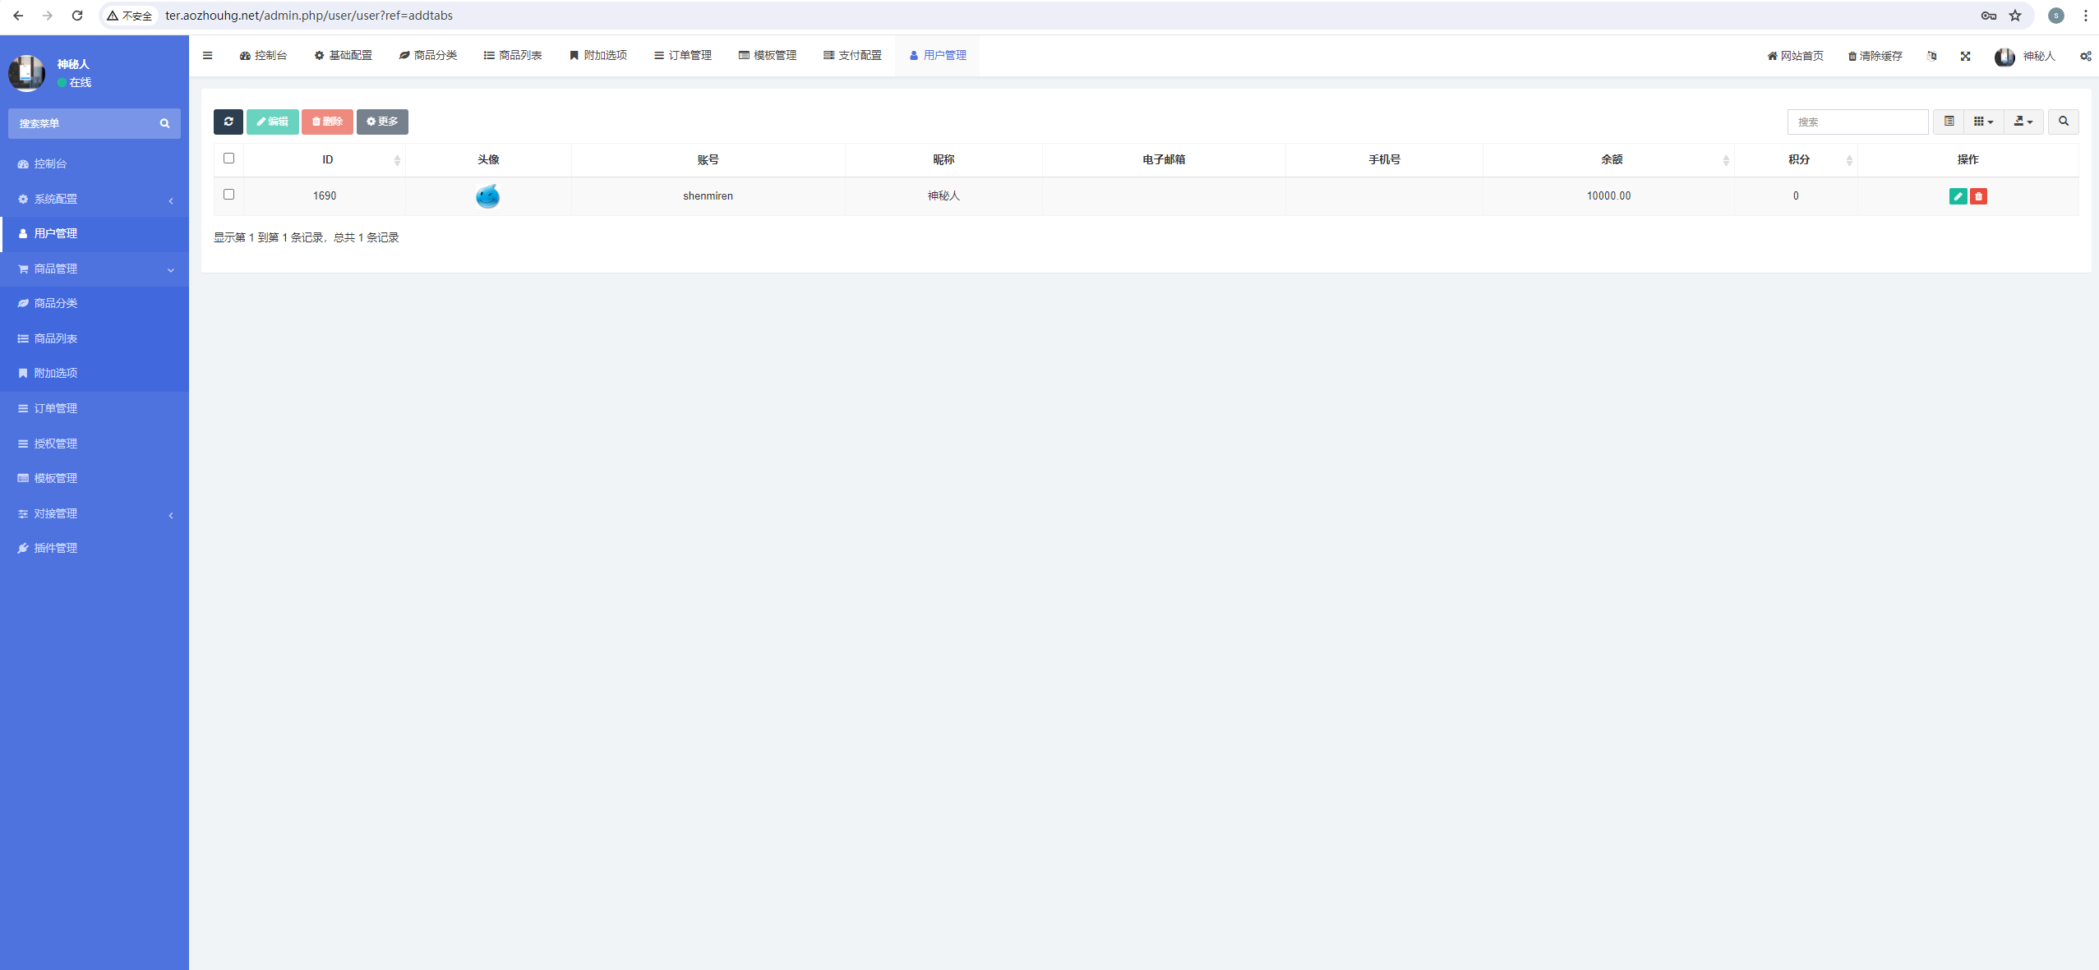The height and width of the screenshot is (970, 2099).
Task: Click into the table 搜索 input field
Action: [1857, 122]
